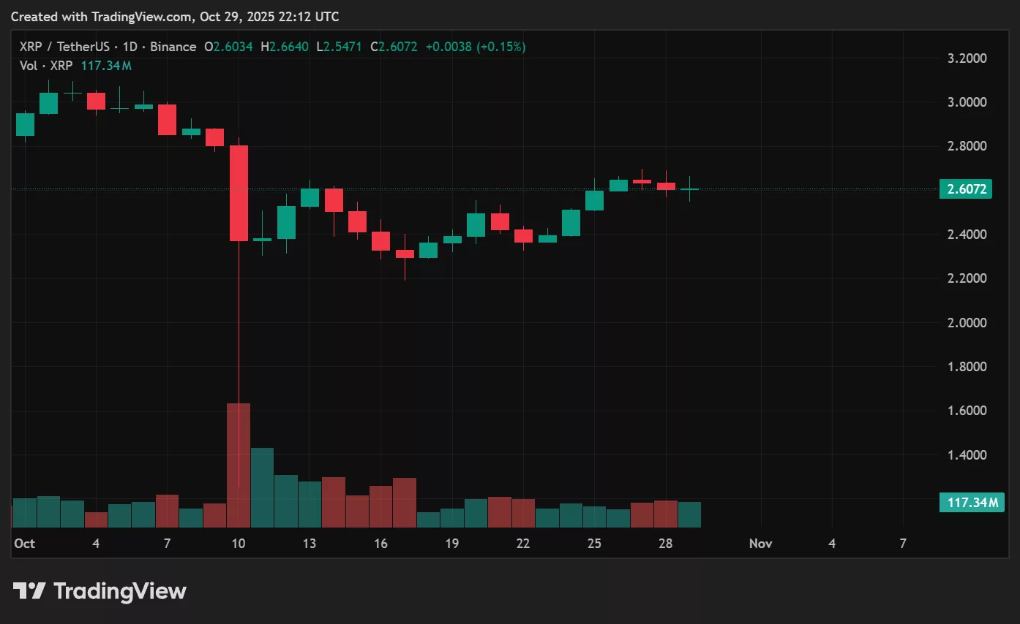Click the close value C2.6072 in legend
The width and height of the screenshot is (1020, 624).
(x=395, y=46)
